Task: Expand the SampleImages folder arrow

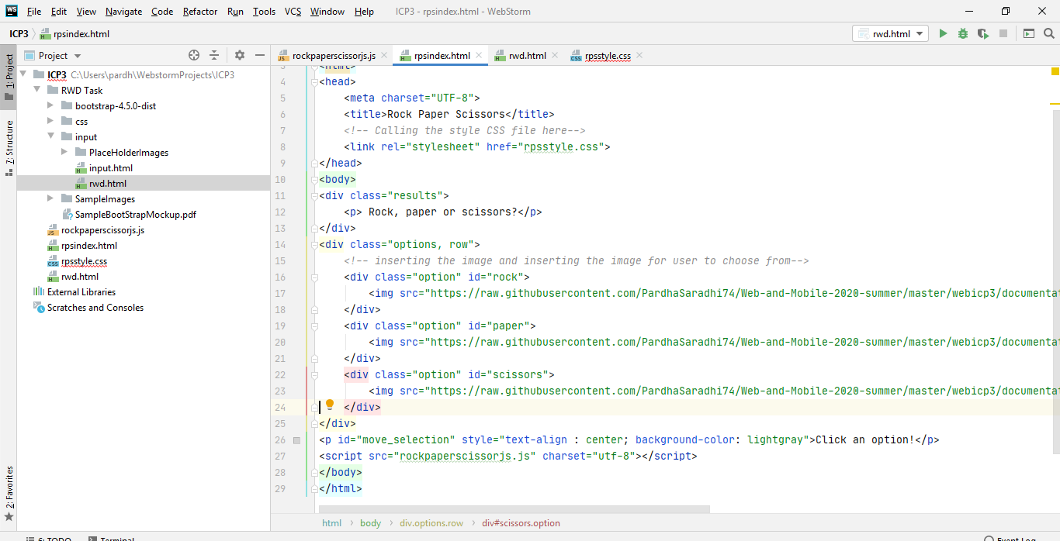Action: coord(50,198)
